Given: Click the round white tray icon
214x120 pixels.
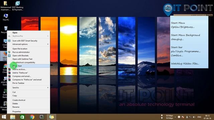Looking at the screenshot, I should click(179, 117).
